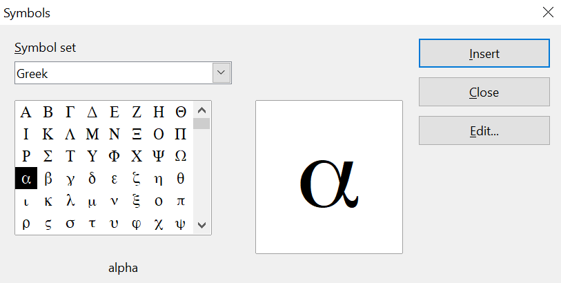Choose the lowercase pi symbol
561x283 pixels.
click(x=181, y=201)
